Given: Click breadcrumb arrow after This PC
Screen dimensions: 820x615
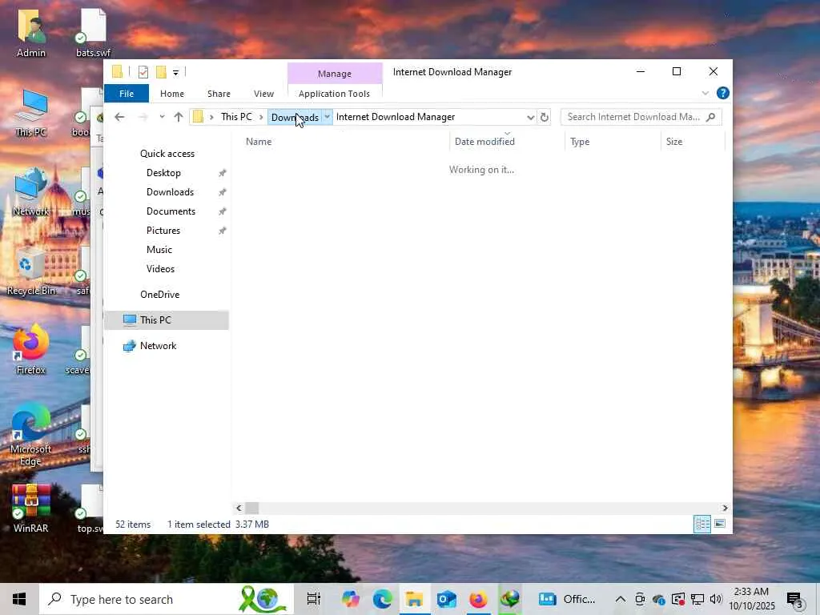Looking at the screenshot, I should [x=261, y=117].
